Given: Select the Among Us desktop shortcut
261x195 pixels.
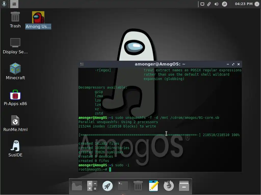Looking at the screenshot, I should click(x=38, y=20).
